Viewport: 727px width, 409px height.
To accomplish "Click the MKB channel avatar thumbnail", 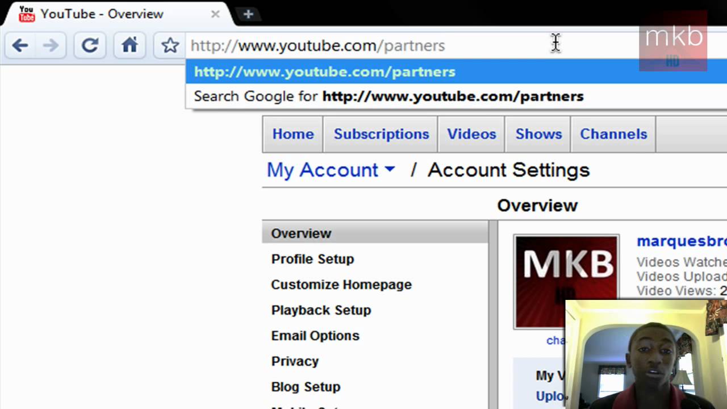I will point(566,282).
